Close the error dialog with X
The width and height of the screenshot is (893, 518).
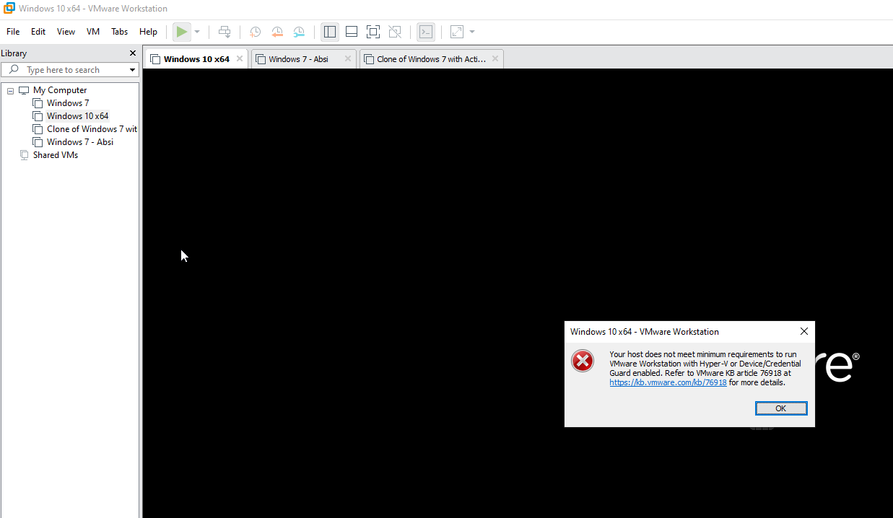pyautogui.click(x=804, y=332)
